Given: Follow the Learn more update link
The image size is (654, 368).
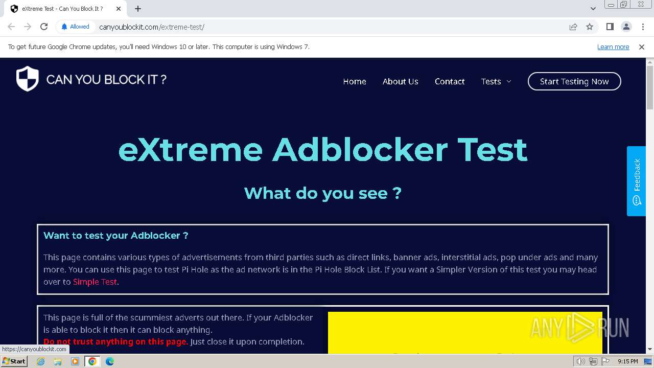Looking at the screenshot, I should 613,47.
